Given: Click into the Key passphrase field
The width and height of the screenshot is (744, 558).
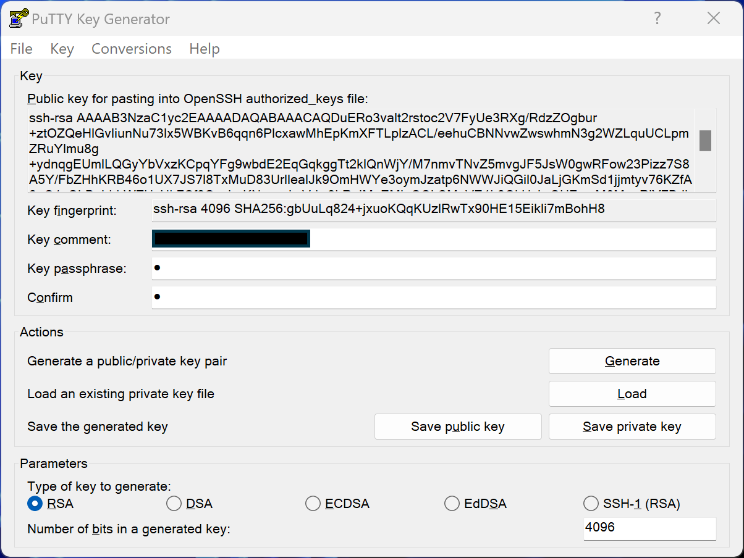Looking at the screenshot, I should 434,269.
